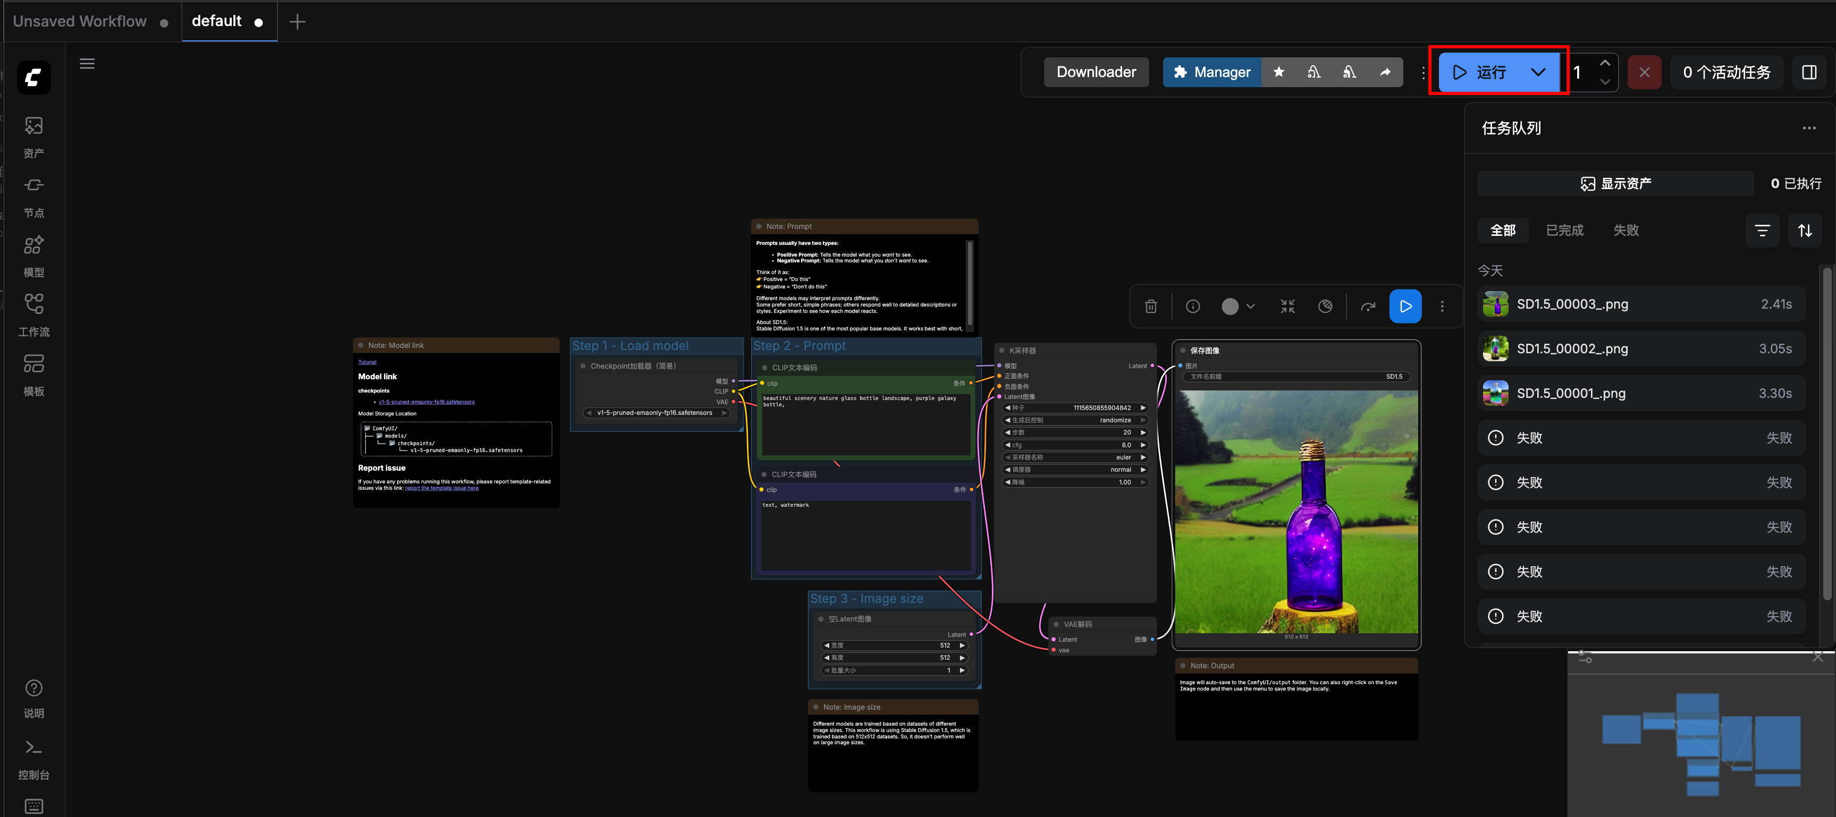Click the trash icon in node toolbar
The width and height of the screenshot is (1836, 817).
pyautogui.click(x=1150, y=307)
